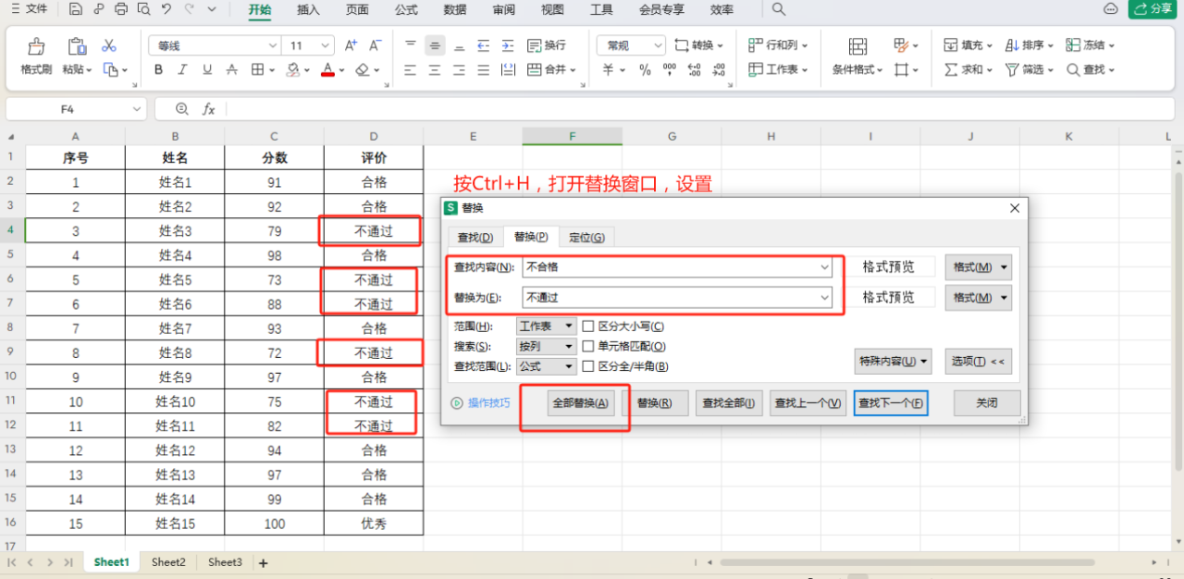Switch to the 定位 tab in dialog
This screenshot has height=579, width=1184.
pyautogui.click(x=586, y=238)
